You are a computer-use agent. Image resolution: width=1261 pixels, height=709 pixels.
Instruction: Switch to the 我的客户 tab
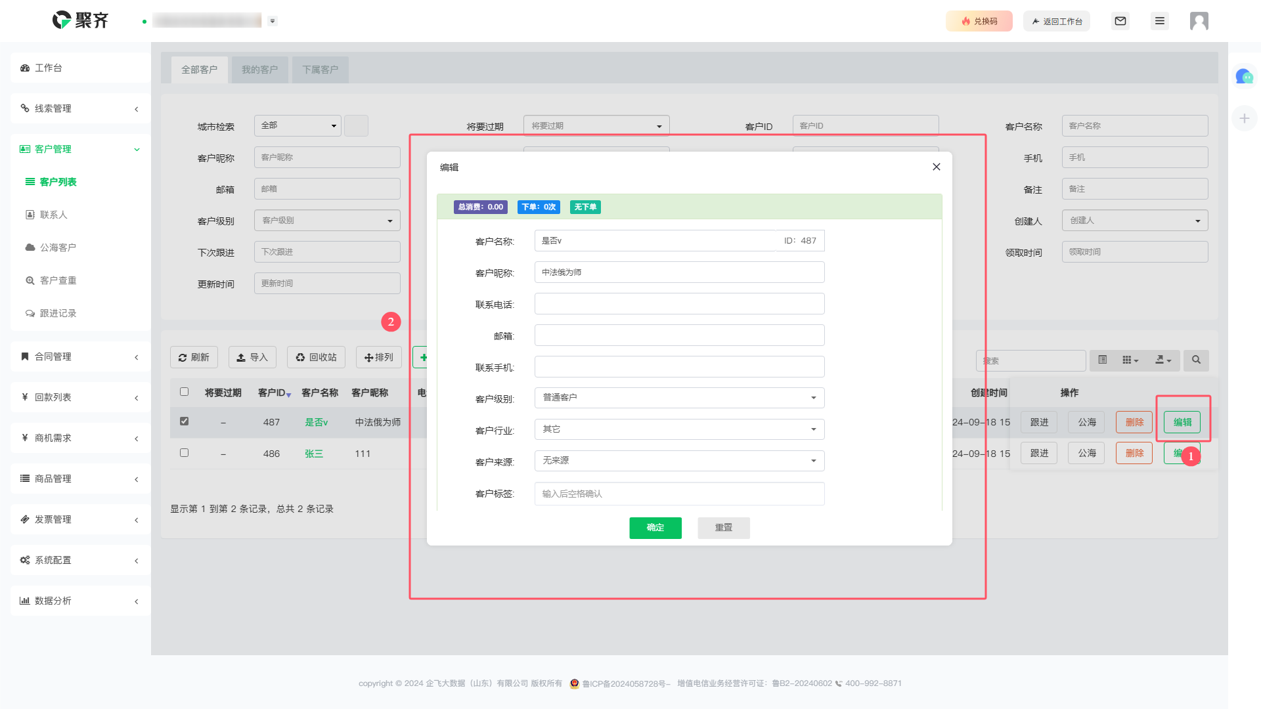259,70
